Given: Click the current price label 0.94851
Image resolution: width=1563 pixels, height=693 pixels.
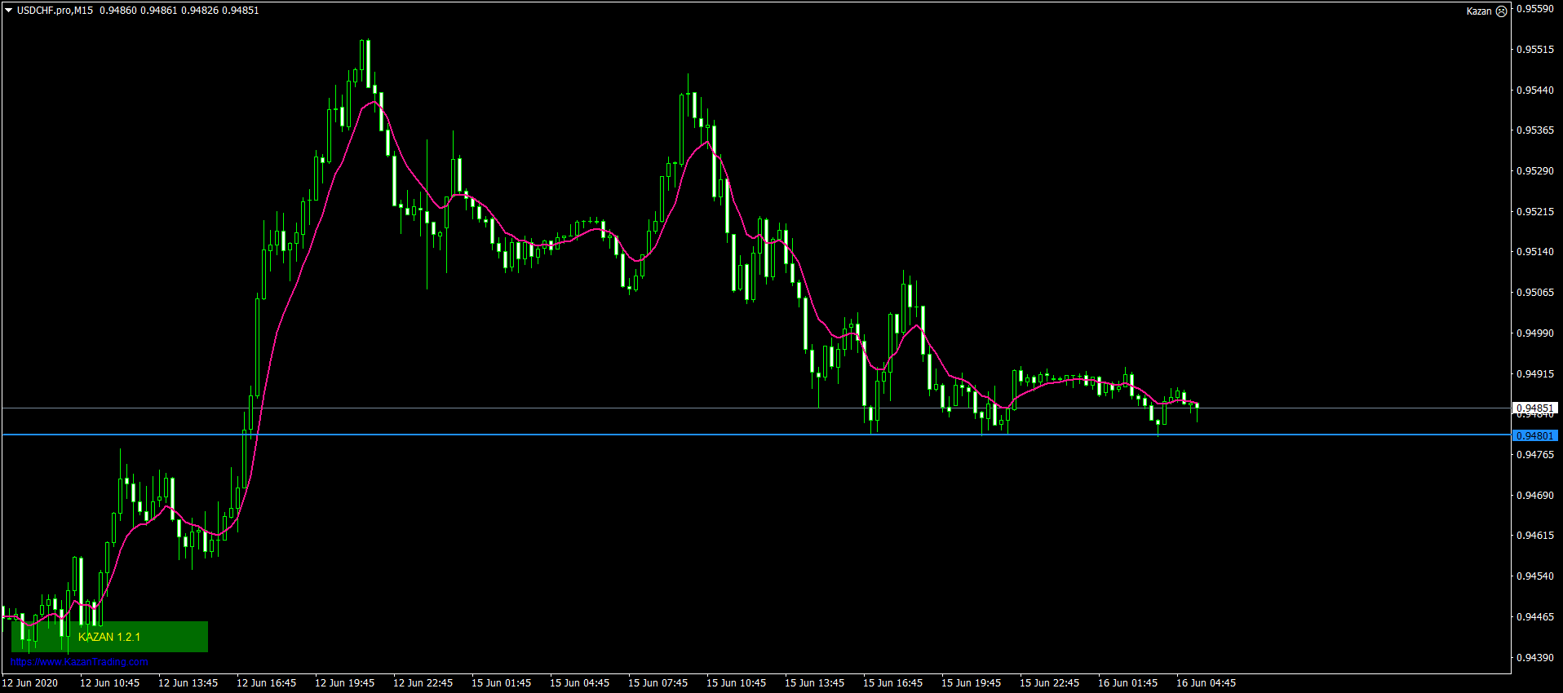Looking at the screenshot, I should [1535, 408].
